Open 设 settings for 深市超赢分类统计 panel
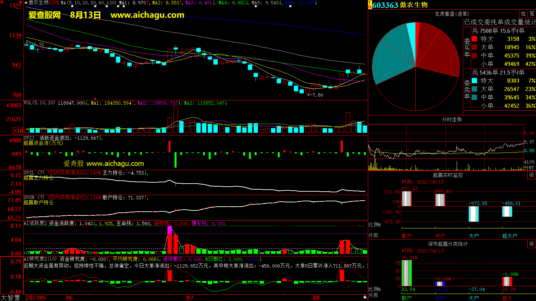The image size is (536, 301). [532, 244]
